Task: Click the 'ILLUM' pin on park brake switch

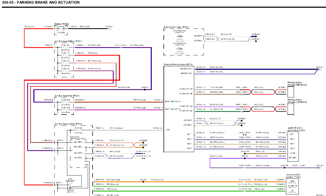Action: click(293, 153)
